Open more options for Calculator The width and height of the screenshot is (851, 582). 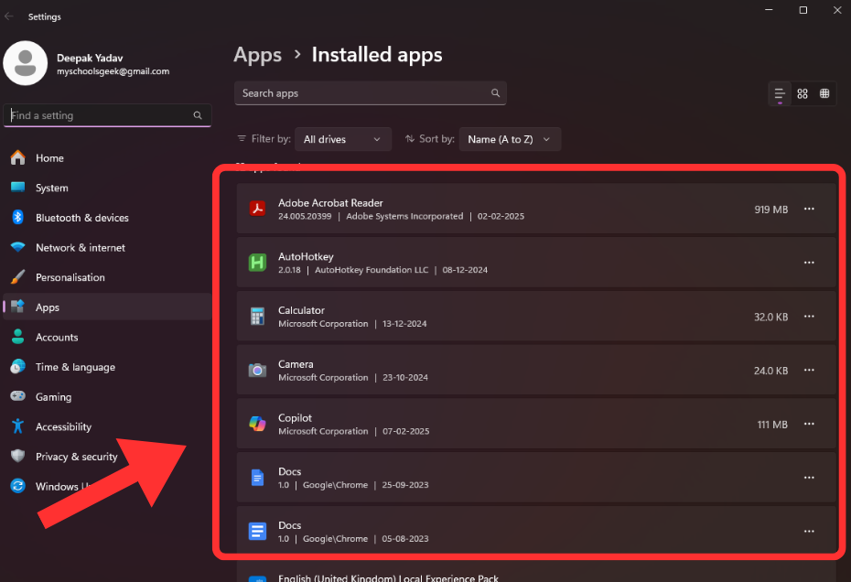809,317
